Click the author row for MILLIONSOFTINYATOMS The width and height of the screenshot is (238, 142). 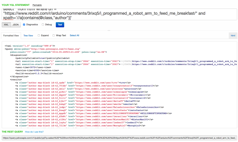coord(94,113)
